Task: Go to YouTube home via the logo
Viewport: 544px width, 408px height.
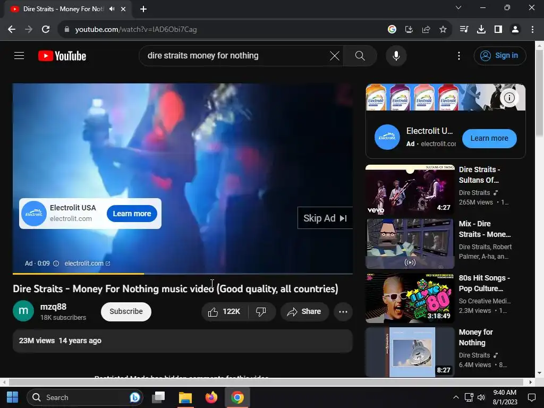Action: (62, 56)
